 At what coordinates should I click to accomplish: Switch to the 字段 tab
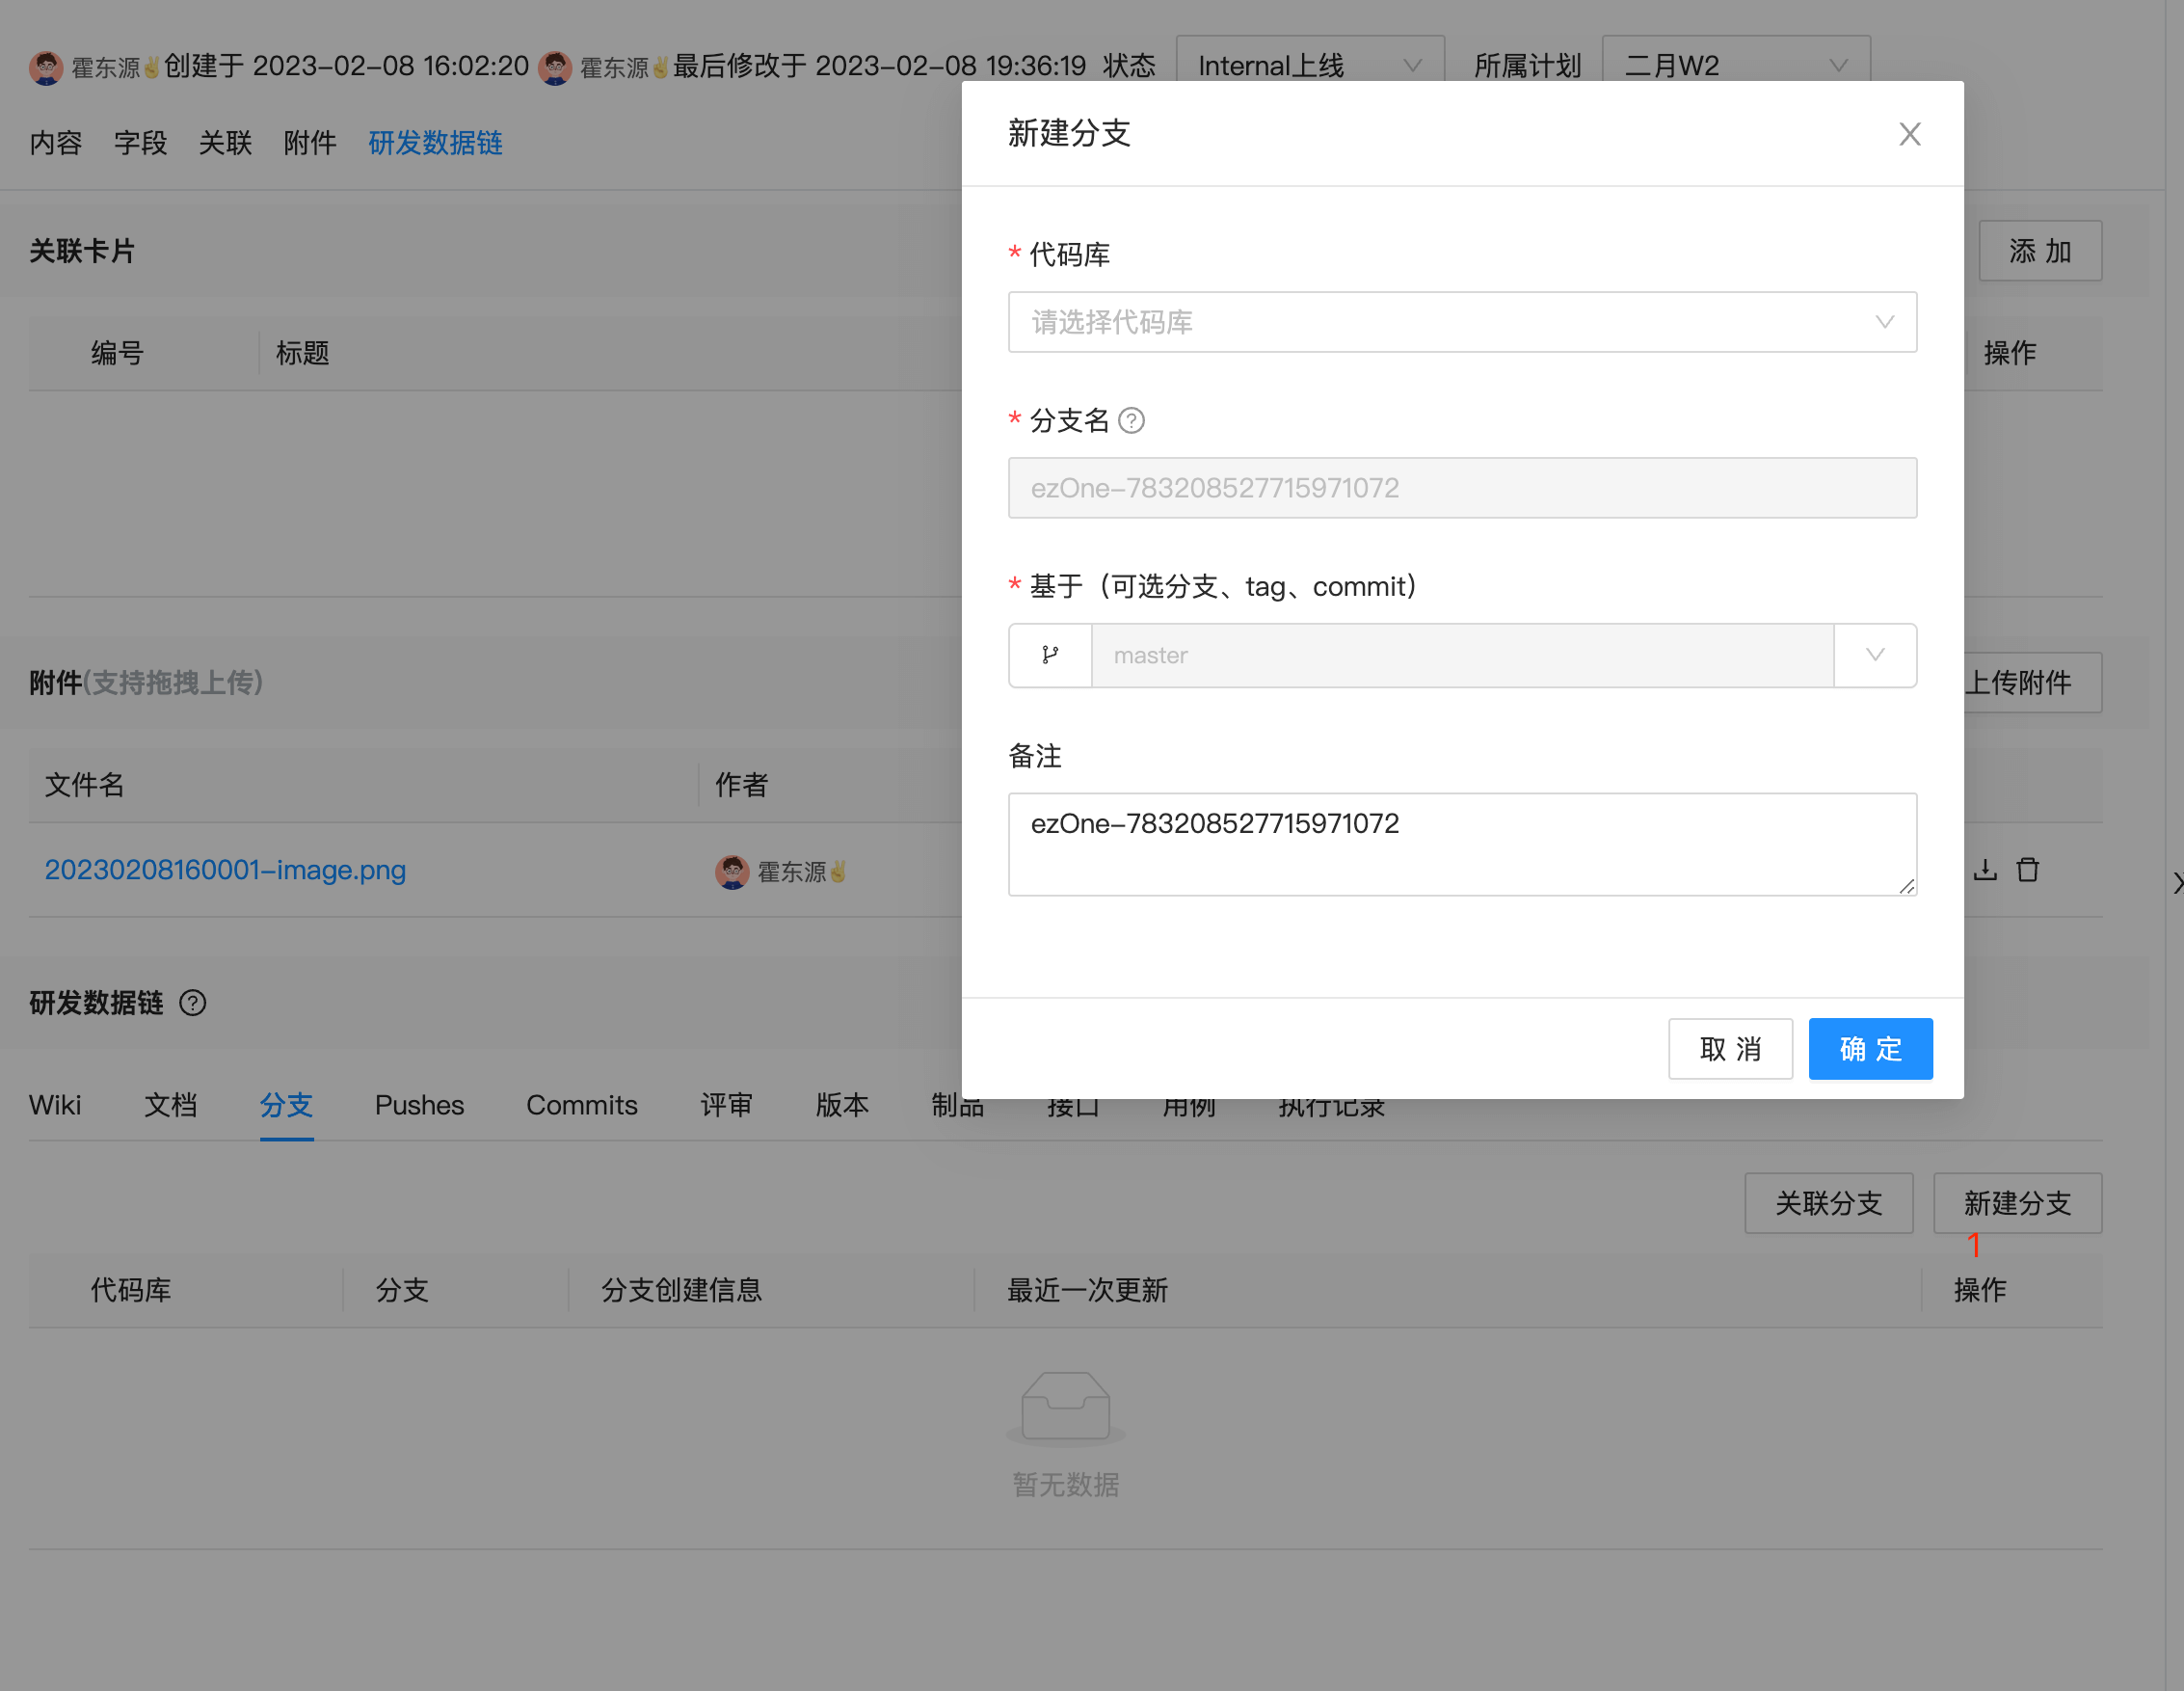tap(139, 143)
